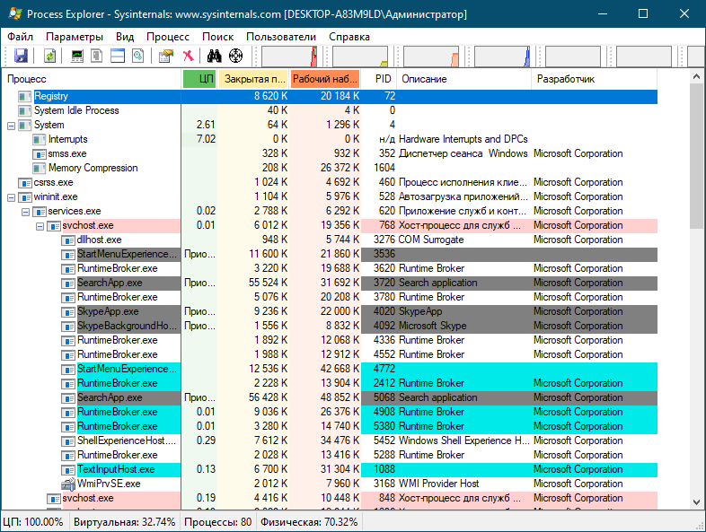Click the ShellExperienceHost process icon

(68, 440)
